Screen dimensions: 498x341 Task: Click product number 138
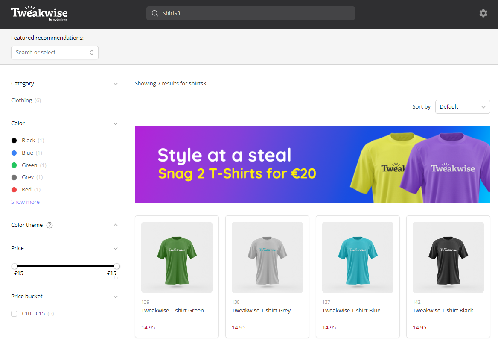click(236, 302)
